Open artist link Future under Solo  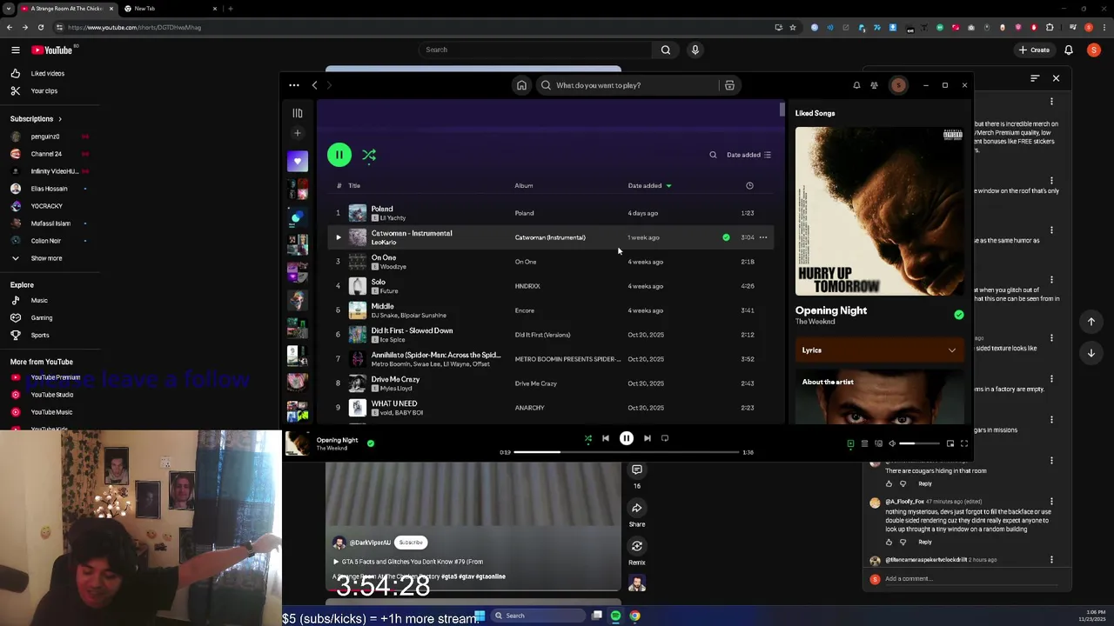tap(389, 291)
